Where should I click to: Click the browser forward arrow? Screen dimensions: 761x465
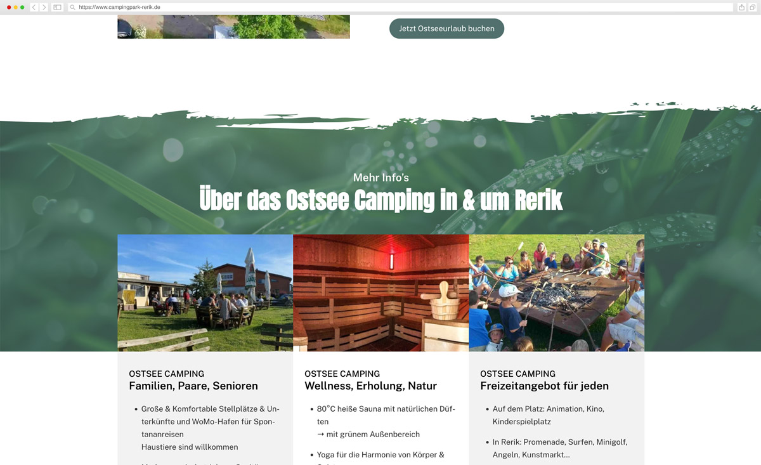pyautogui.click(x=44, y=8)
